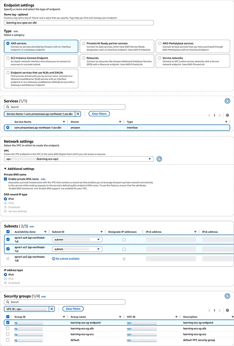234x346 pixels.
Task: Open subnet dropdown for apne1-az1
Action: 77,249
